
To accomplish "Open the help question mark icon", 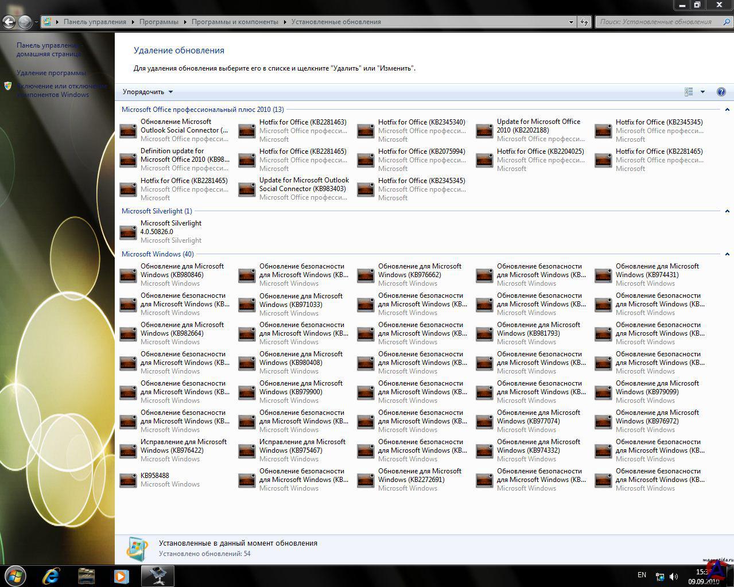I will tap(721, 92).
